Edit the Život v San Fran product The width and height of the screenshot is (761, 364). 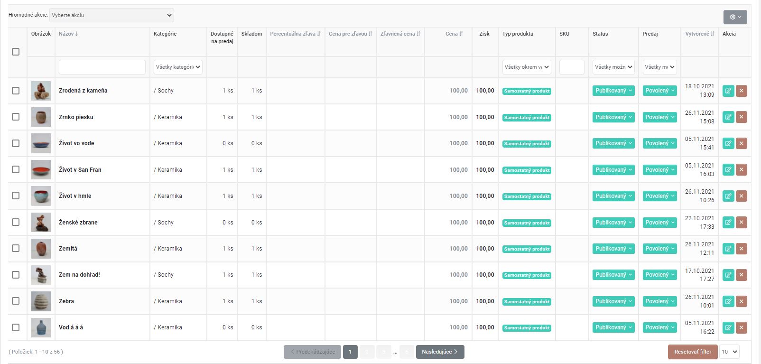point(728,170)
